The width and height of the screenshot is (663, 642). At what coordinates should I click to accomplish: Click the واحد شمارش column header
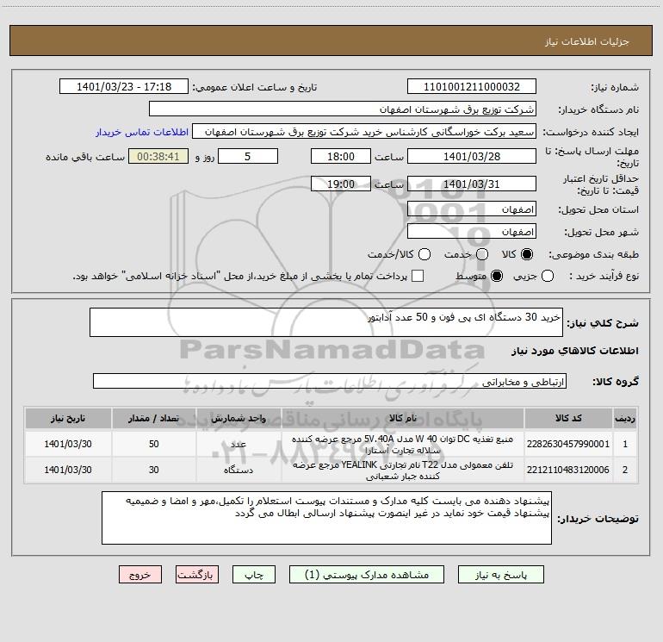tap(239, 418)
